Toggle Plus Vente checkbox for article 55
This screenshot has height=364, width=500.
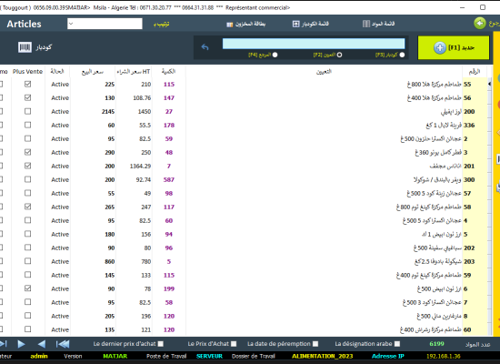point(28,84)
